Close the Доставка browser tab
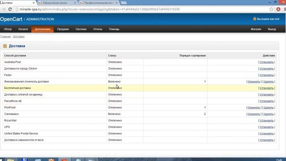 (34, 3)
